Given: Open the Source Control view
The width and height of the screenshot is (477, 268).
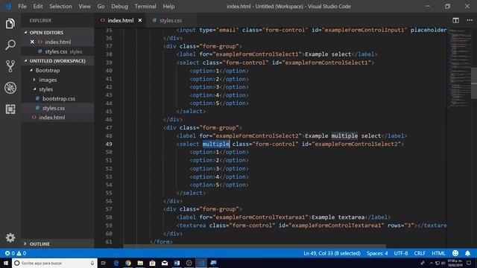Looking at the screenshot, I should coord(10,66).
